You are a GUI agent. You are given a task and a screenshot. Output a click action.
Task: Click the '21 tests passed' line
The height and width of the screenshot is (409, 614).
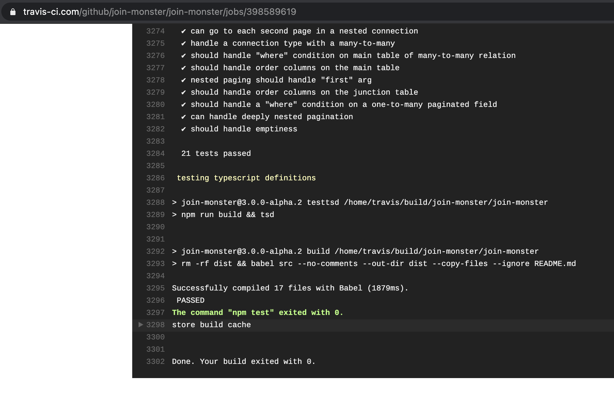coord(216,154)
